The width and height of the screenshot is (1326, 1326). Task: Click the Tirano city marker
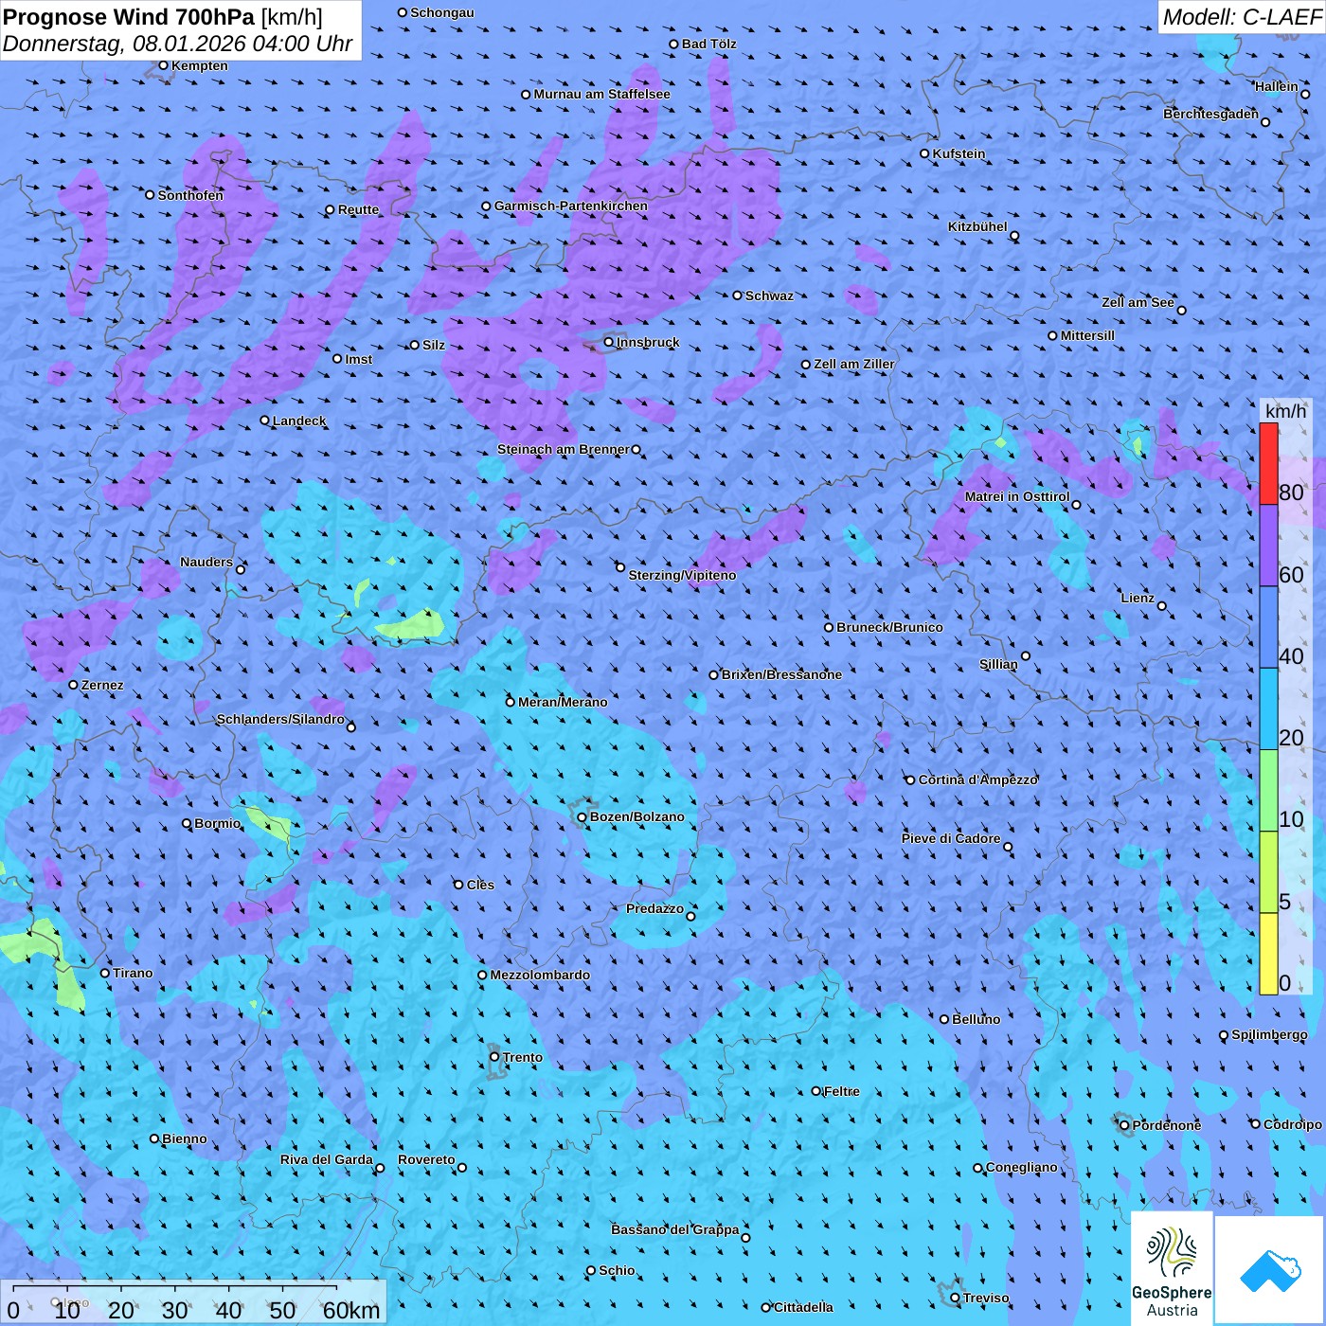click(x=105, y=973)
